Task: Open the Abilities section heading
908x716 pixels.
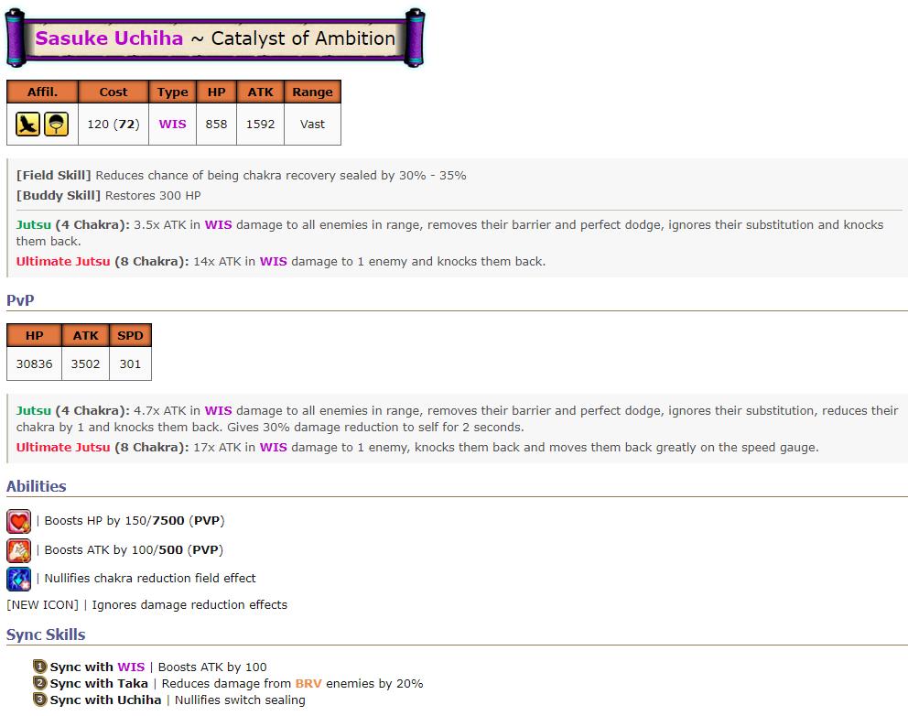Action: tap(37, 486)
